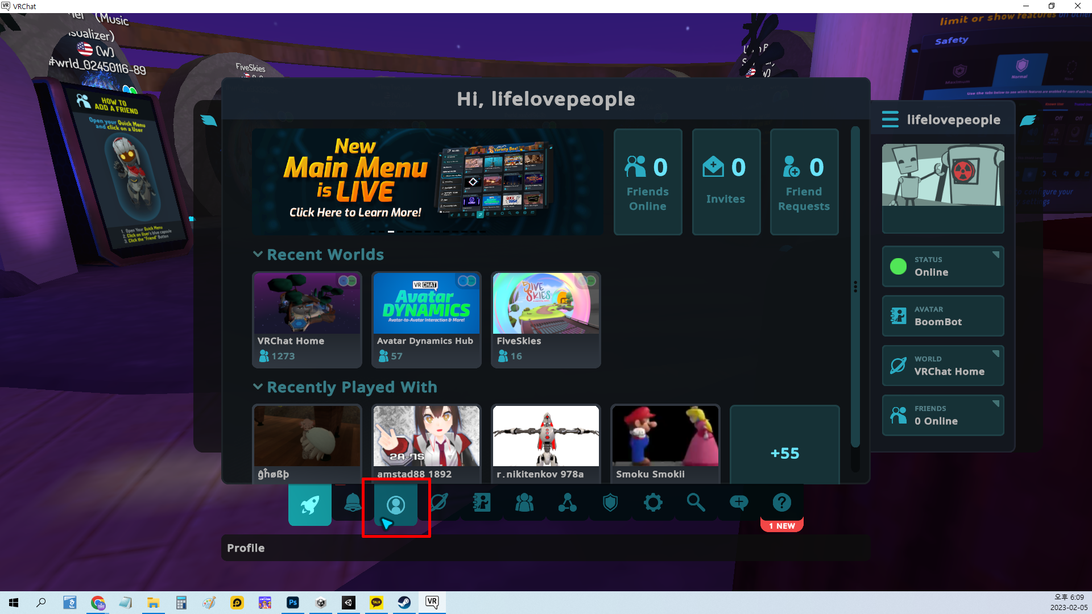
Task: Open Steam from the Windows taskbar
Action: [404, 603]
